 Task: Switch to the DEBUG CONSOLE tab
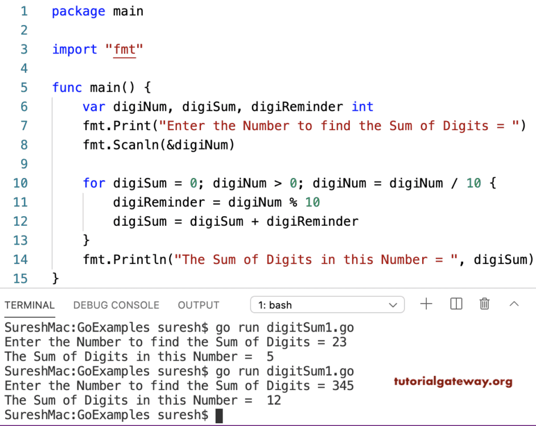[116, 305]
